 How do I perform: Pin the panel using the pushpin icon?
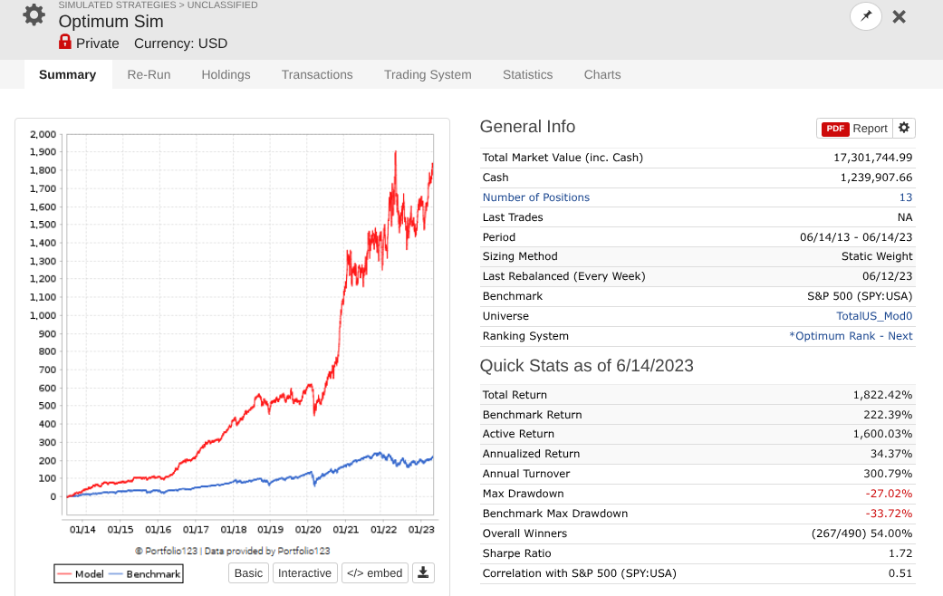pos(865,16)
